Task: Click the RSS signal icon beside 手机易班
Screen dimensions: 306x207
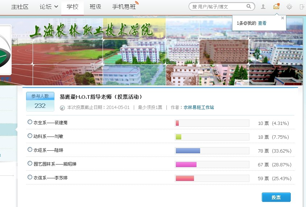Action: pyautogui.click(x=137, y=3)
